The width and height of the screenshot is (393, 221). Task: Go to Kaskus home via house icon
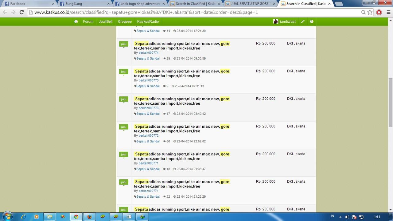tap(76, 21)
